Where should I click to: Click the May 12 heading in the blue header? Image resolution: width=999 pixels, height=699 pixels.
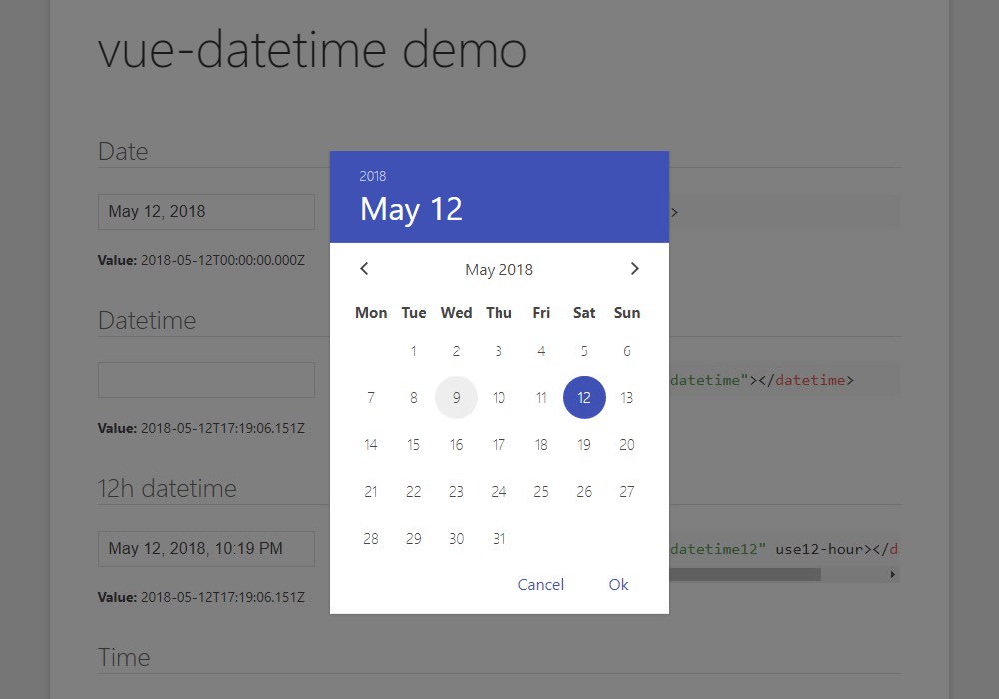point(411,209)
